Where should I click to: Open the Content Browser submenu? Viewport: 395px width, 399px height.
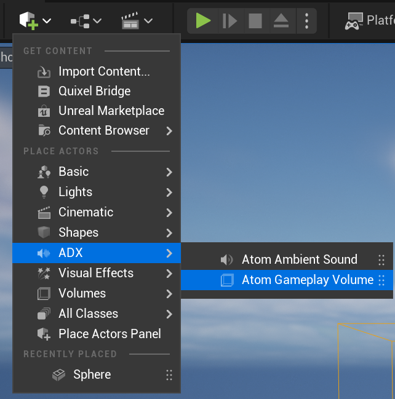coord(97,130)
